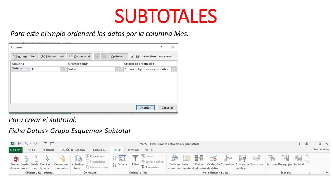Click Consolidar icon
The height and width of the screenshot is (187, 333).
[x=228, y=160]
